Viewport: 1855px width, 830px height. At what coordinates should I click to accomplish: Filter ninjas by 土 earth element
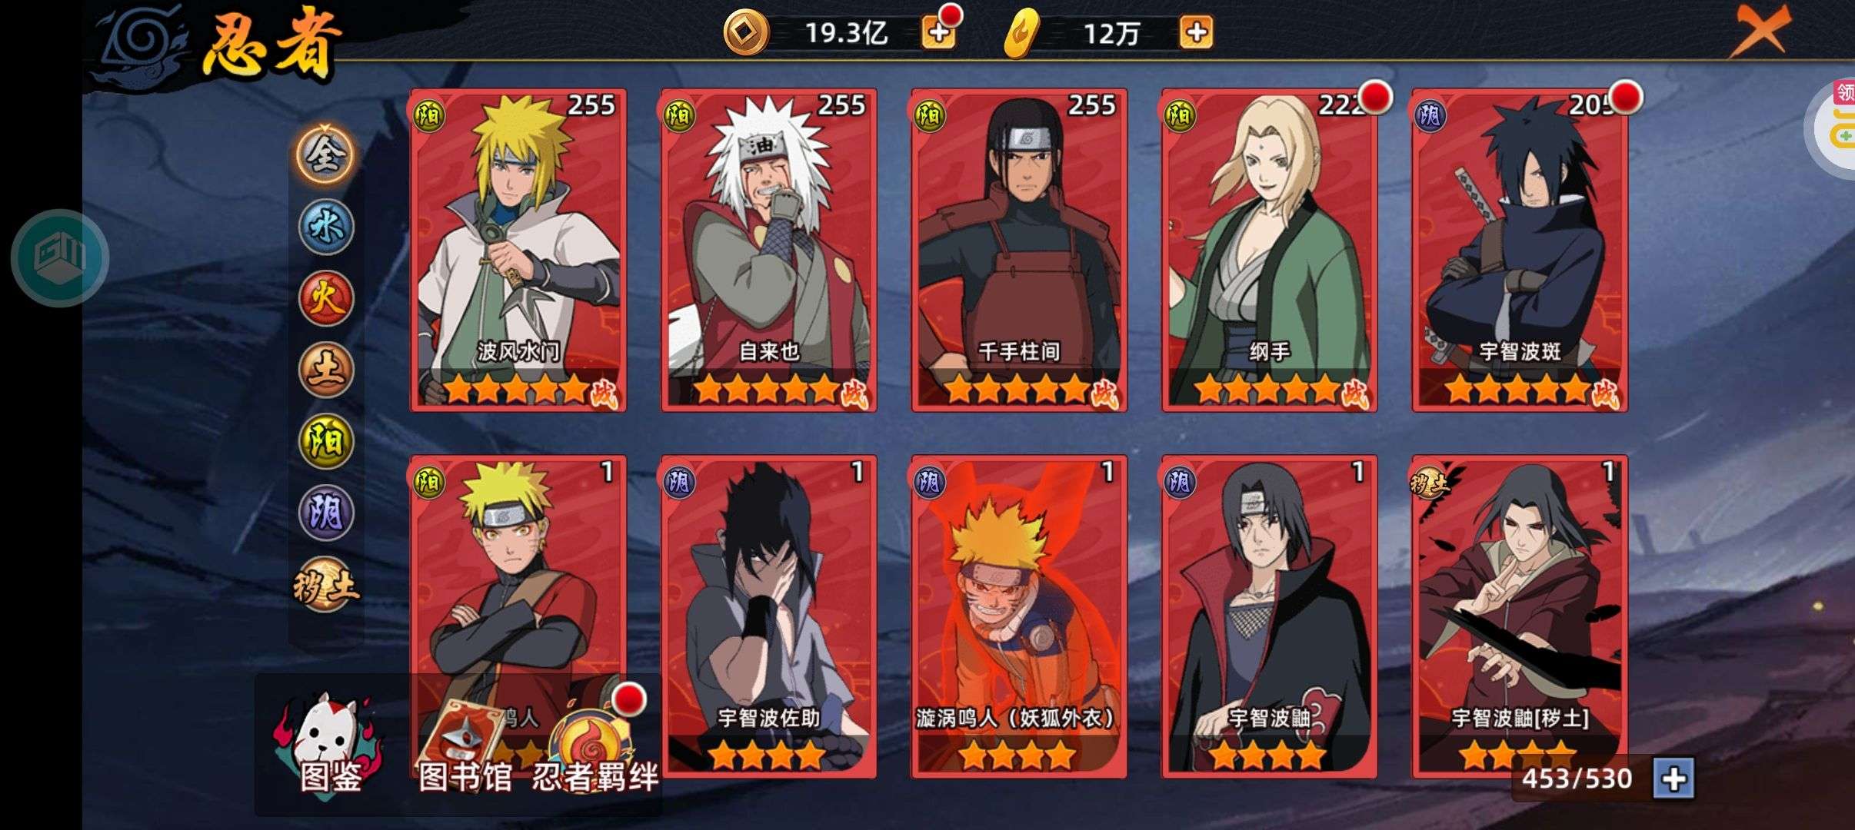coord(326,370)
